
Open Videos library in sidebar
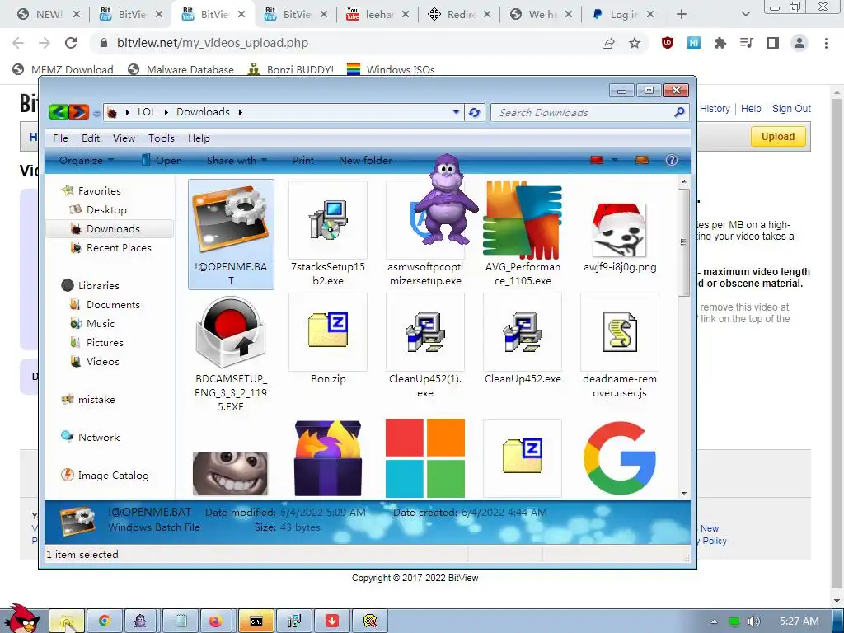pyautogui.click(x=103, y=361)
